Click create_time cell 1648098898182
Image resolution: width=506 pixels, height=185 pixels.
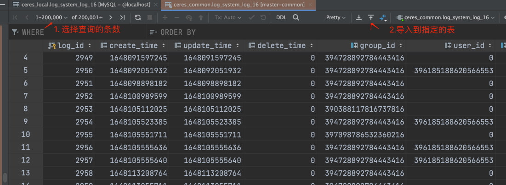132,84
